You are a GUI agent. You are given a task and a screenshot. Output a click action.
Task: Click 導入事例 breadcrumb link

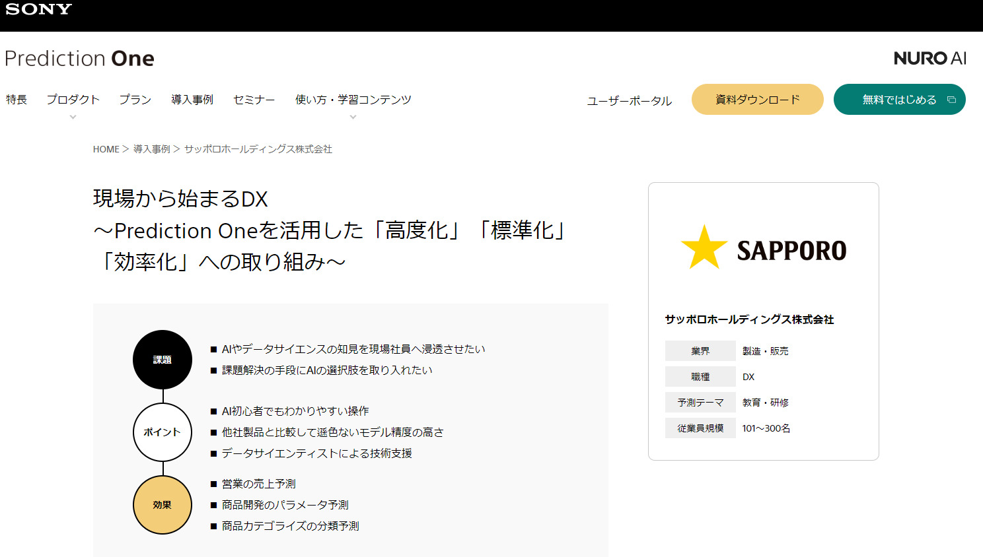152,149
